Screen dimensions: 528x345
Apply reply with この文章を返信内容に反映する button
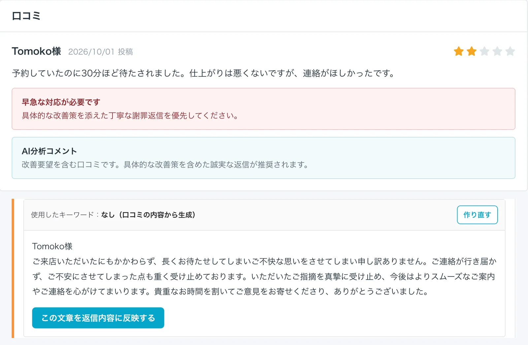(98, 318)
